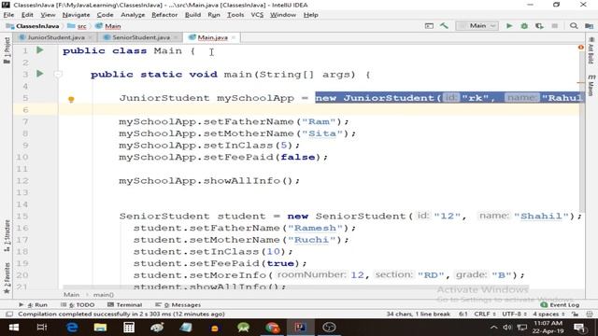
Task: Open the Event Log
Action: click(561, 305)
